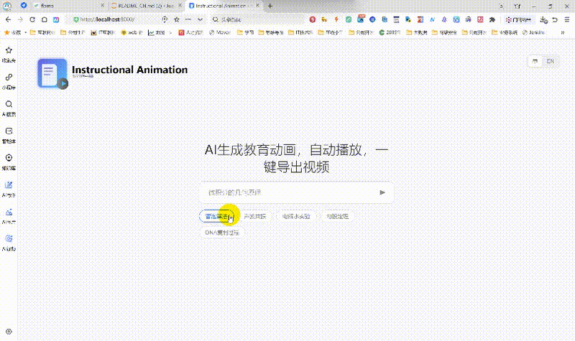This screenshot has height=341, width=575.
Task: Open the AI writing pencil icon in the sidebar
Action: (x=9, y=185)
